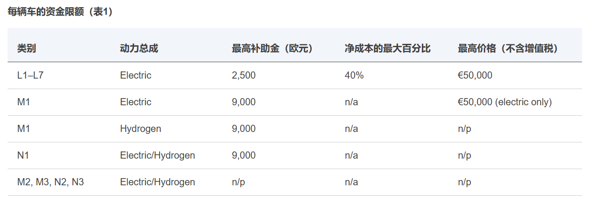Image resolution: width=592 pixels, height=201 pixels.
Task: Click the 类别 column header
Action: pos(26,49)
